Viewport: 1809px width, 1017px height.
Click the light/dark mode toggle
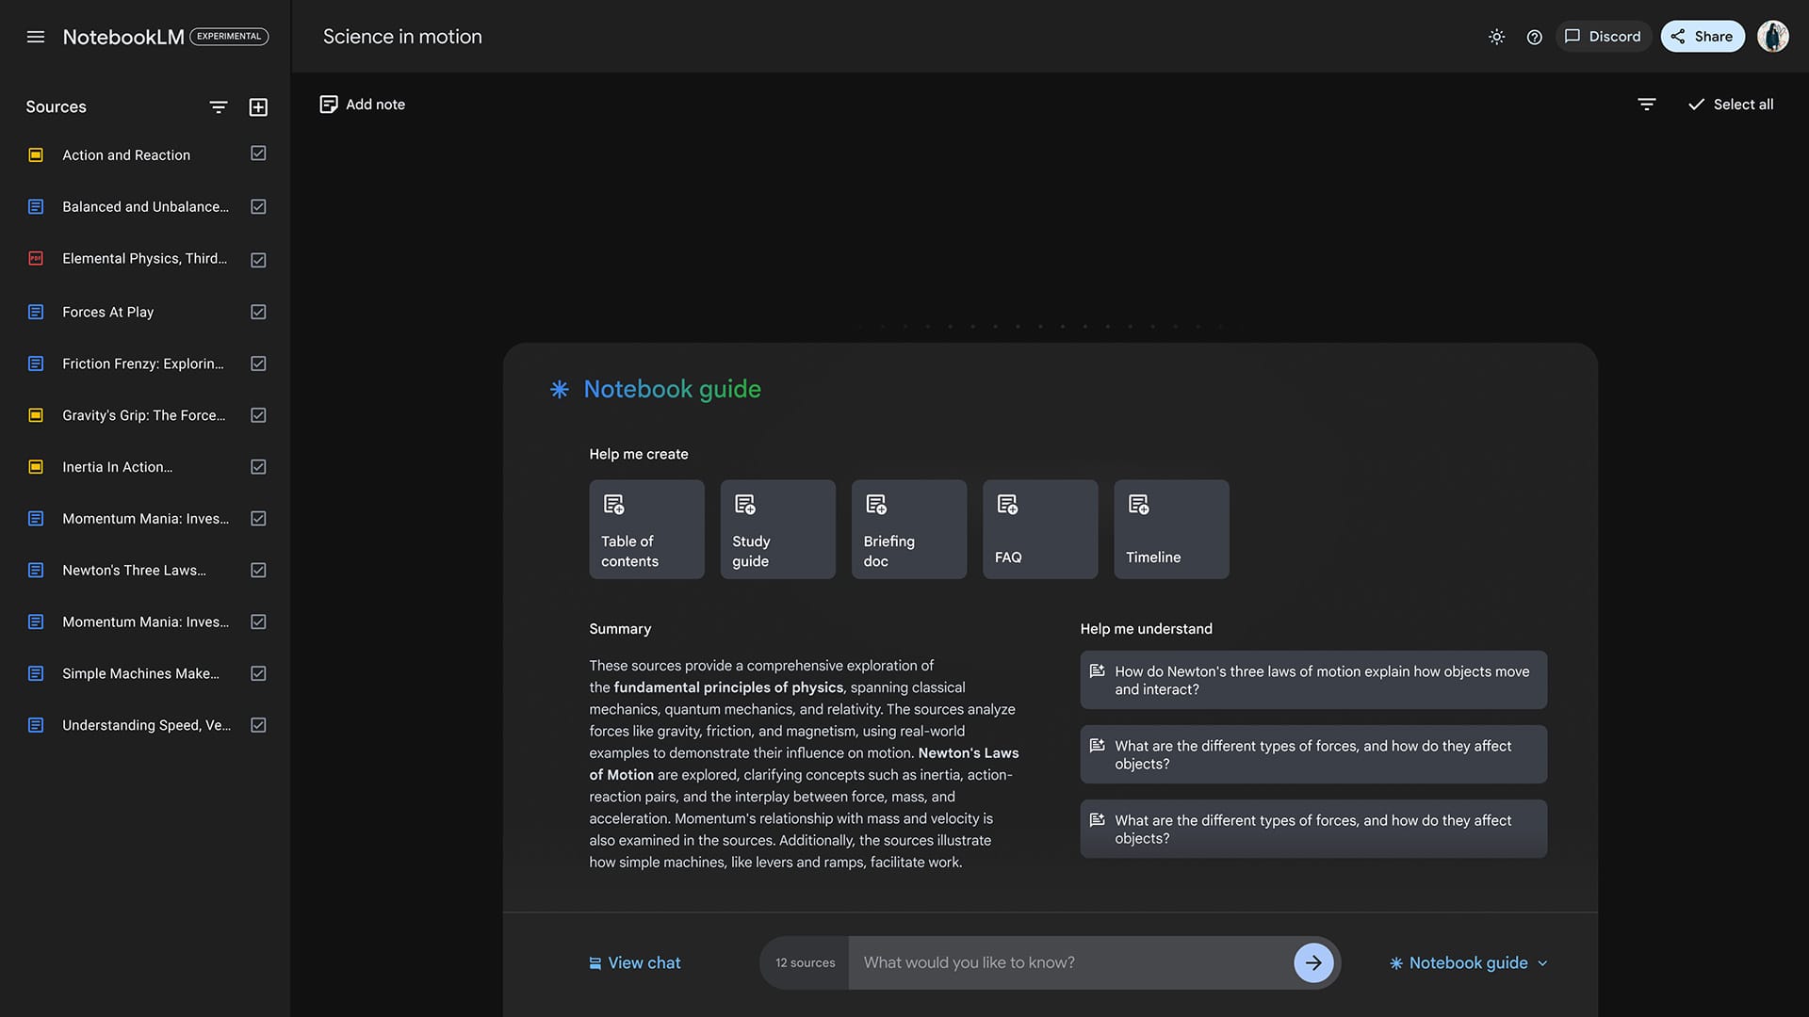coord(1497,36)
